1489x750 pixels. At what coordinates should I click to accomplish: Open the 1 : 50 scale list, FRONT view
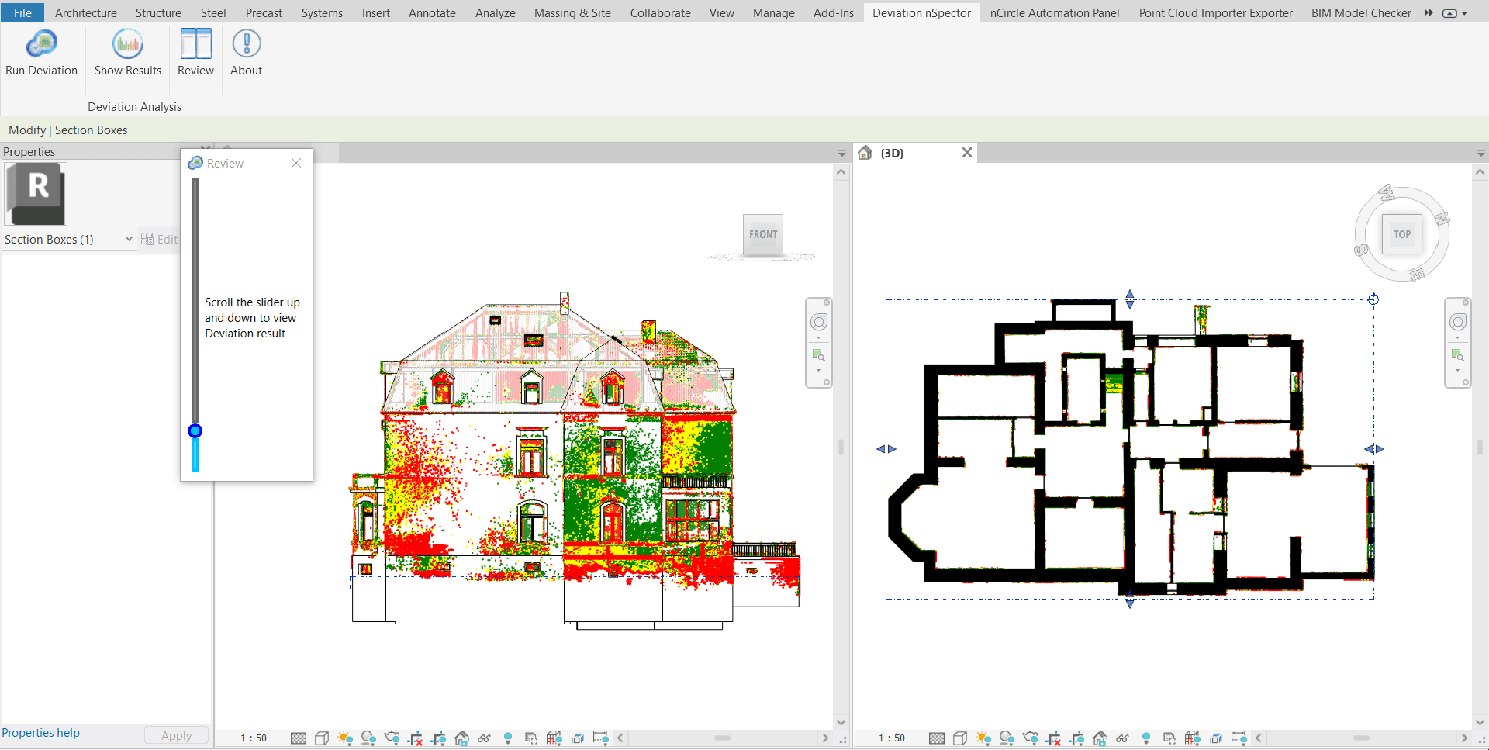pyautogui.click(x=254, y=738)
